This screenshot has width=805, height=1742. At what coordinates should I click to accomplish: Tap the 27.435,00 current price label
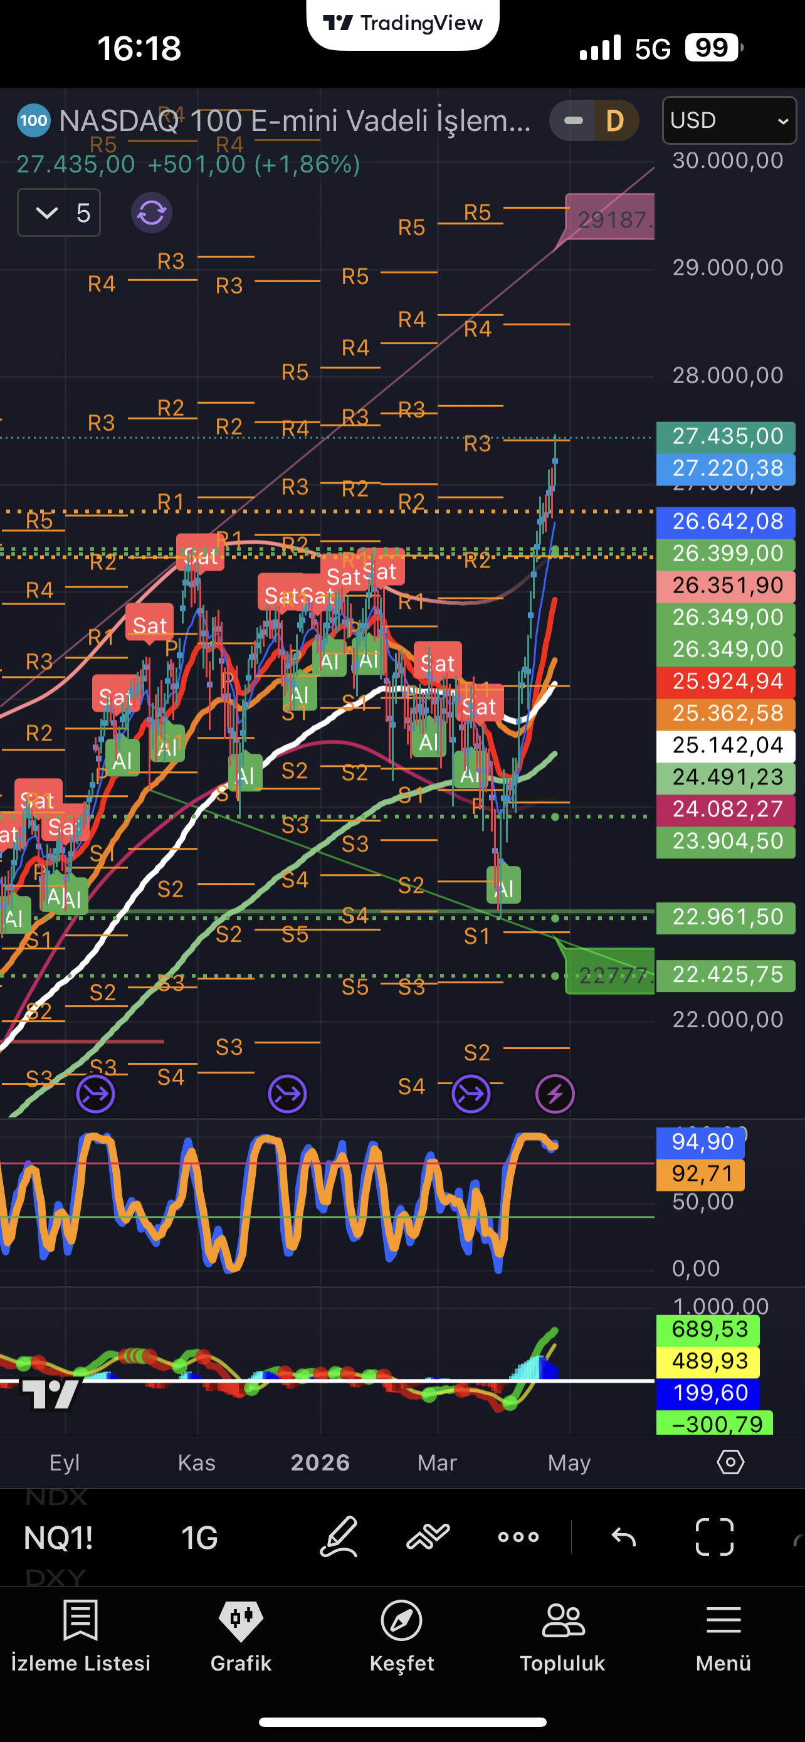tap(726, 436)
